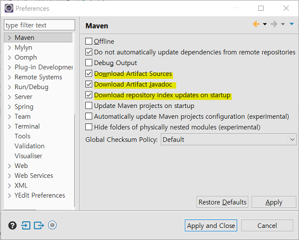This screenshot has width=299, height=240.
Task: Expand the Web Services node
Action: click(10, 176)
